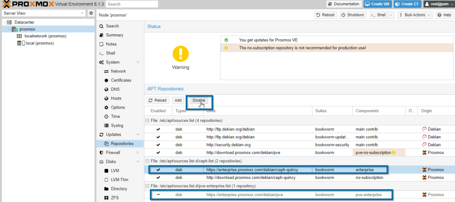
Task: Click Create VM
Action: (378, 4)
